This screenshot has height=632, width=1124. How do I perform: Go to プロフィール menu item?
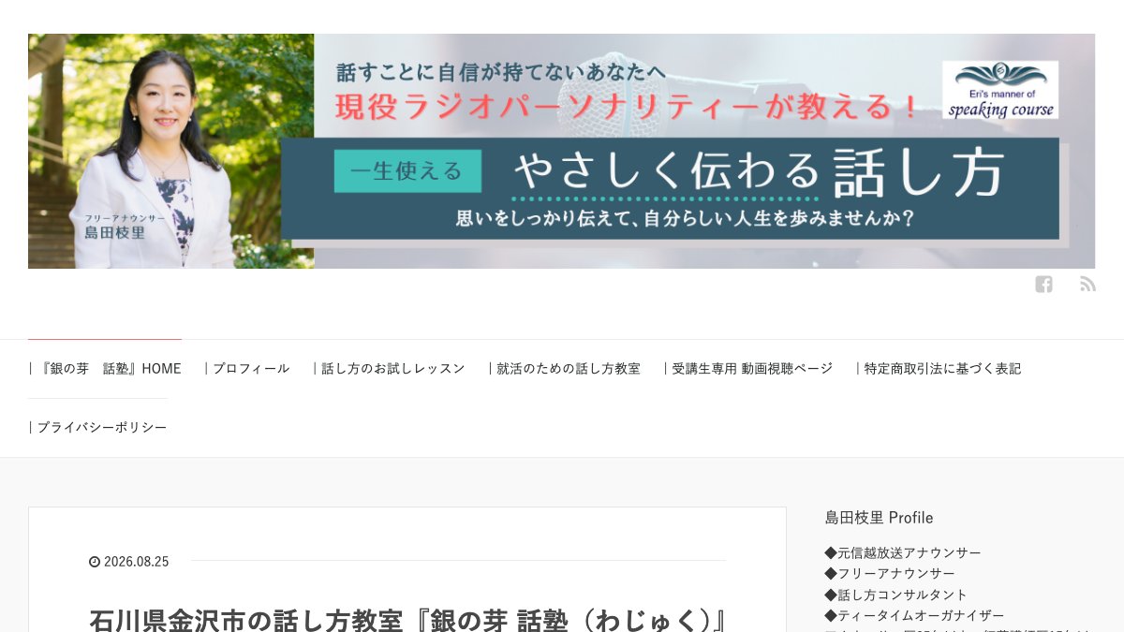coord(247,369)
